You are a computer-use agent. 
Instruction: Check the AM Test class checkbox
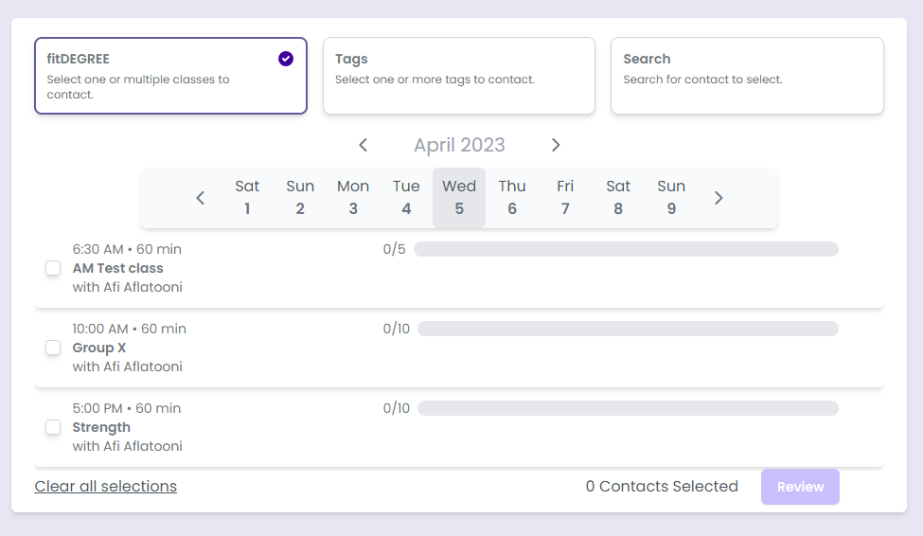tap(53, 268)
